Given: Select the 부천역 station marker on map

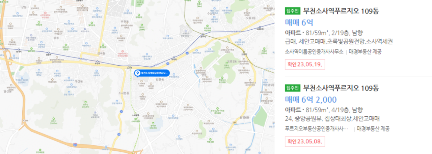Looking at the screenshot, I should click(98, 61).
